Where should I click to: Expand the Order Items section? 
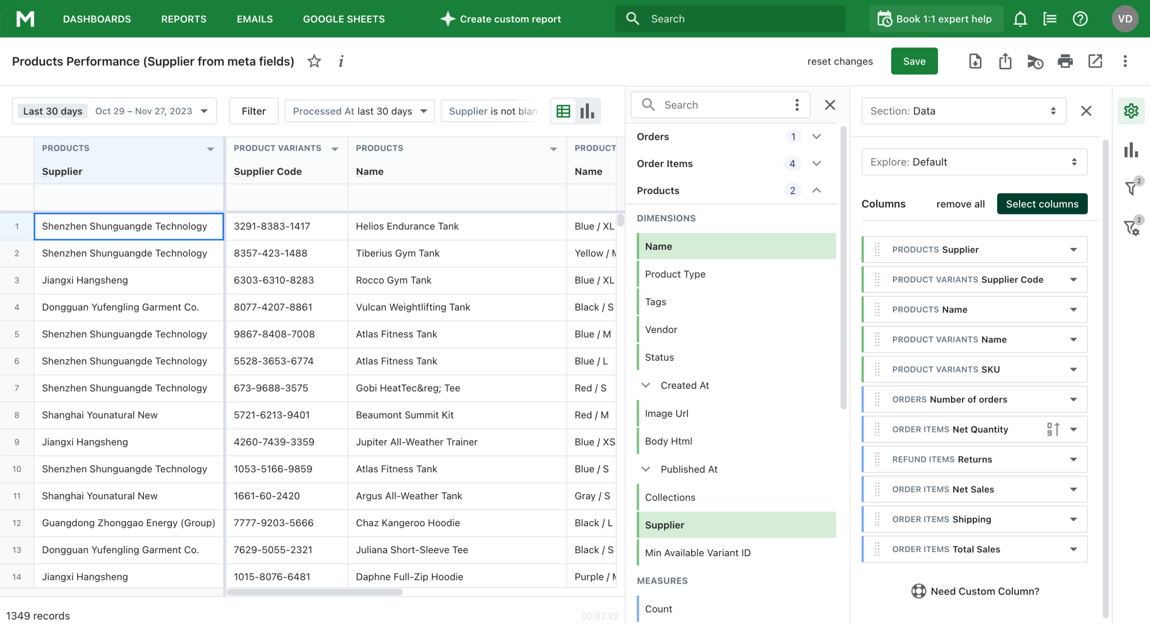click(815, 164)
